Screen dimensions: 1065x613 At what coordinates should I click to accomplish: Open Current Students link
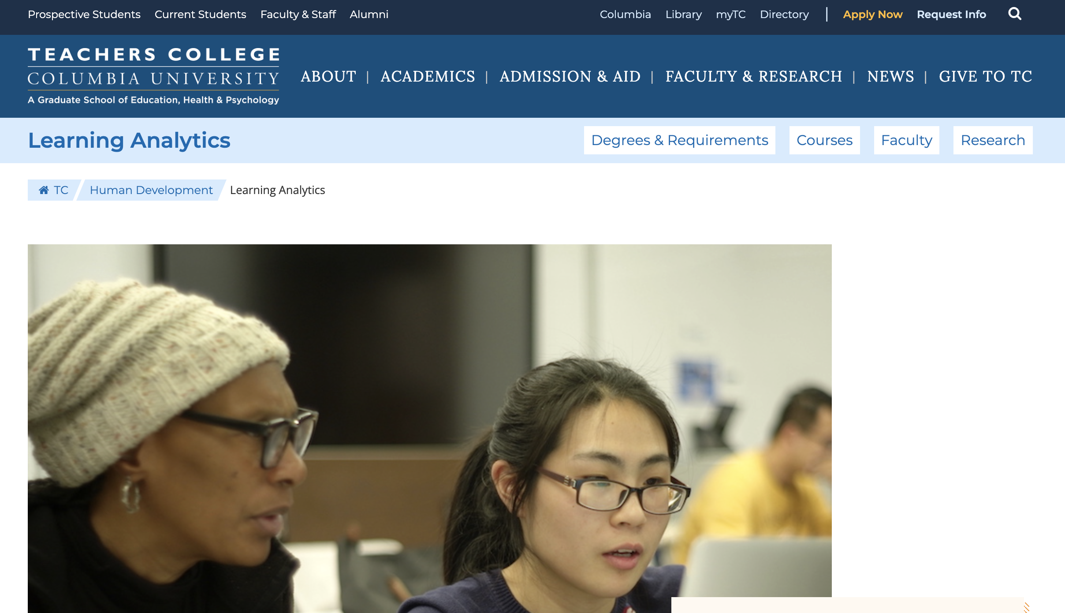(200, 15)
